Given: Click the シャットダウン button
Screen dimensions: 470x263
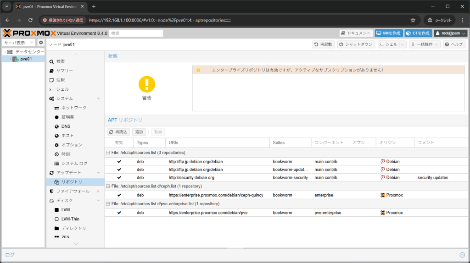Looking at the screenshot, I should coord(356,44).
